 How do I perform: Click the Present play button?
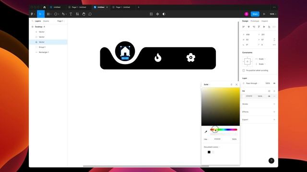[x=264, y=14]
